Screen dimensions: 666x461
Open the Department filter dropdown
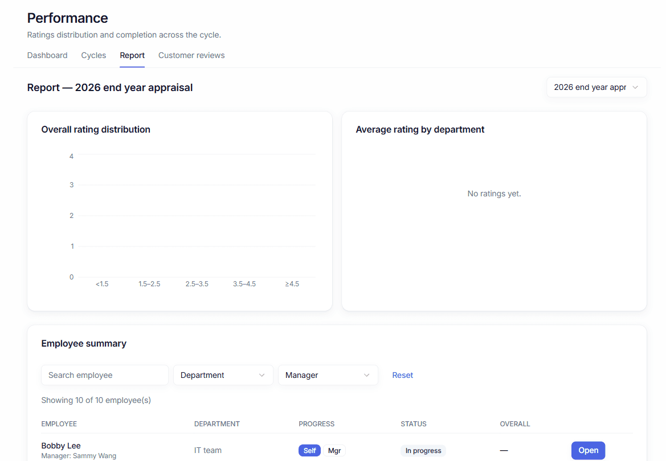pos(223,375)
